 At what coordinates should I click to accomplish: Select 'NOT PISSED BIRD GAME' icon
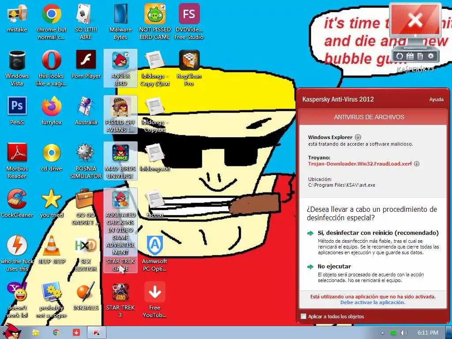tap(155, 22)
